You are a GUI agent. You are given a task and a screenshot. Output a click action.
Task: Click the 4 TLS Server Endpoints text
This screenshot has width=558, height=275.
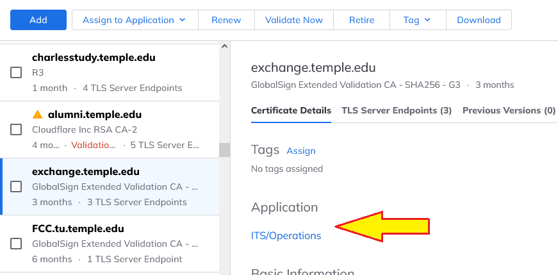click(133, 88)
